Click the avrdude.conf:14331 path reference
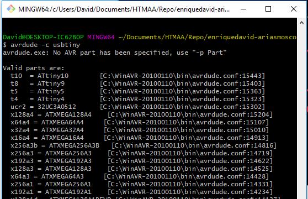Screen dimensions: 308x199 (190, 184)
